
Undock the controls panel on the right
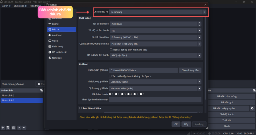[254, 90]
